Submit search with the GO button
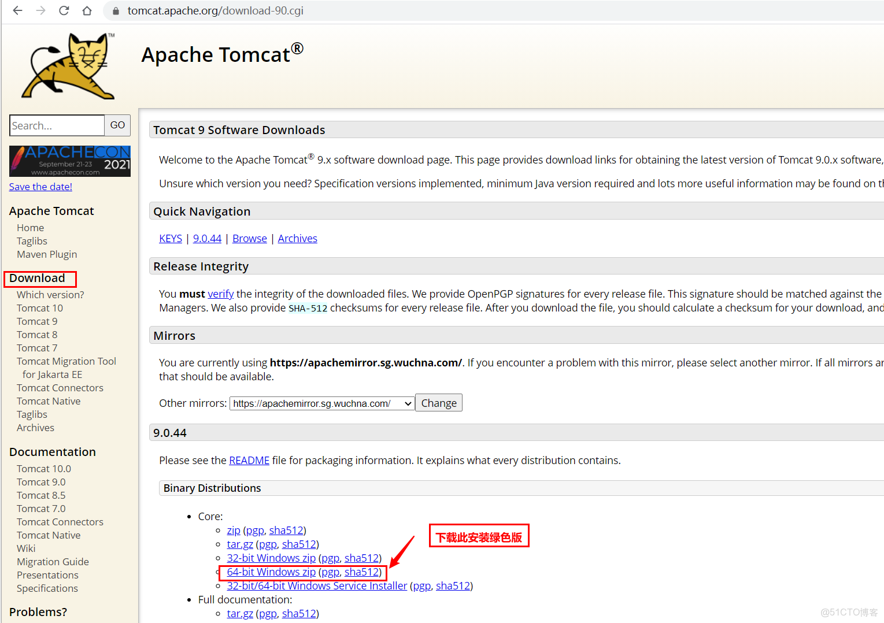This screenshot has height=623, width=884. pyautogui.click(x=117, y=125)
